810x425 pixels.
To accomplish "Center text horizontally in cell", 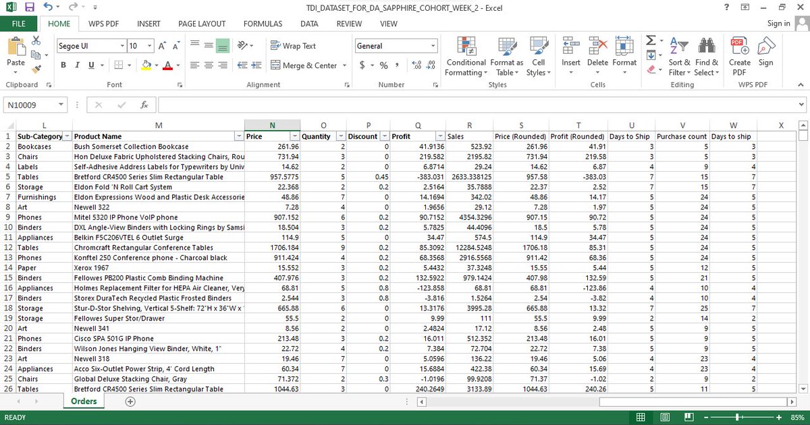I will point(209,65).
